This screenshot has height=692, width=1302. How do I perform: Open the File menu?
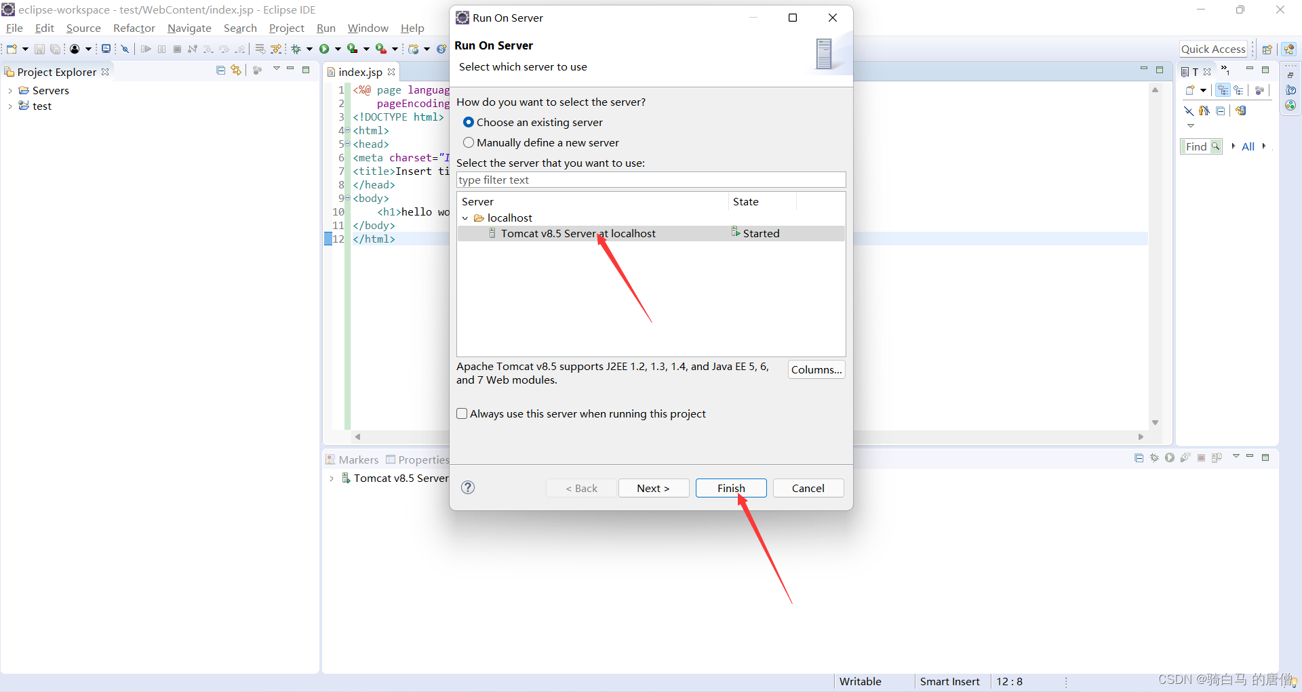point(14,28)
